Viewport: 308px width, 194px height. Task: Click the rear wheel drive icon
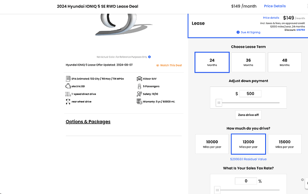coord(68,102)
